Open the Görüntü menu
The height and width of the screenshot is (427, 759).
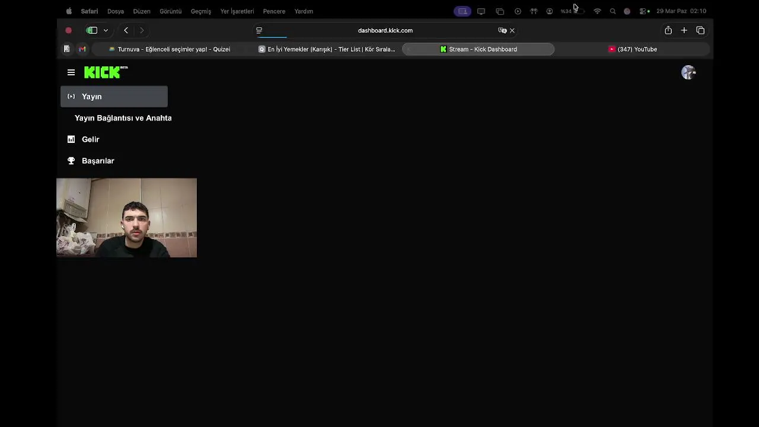[x=171, y=11]
